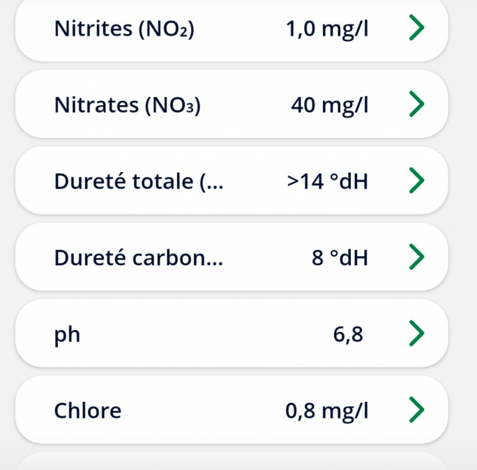Tap the 0,8 mg/l chlorine value
Screen dimensions: 477x470
327,411
